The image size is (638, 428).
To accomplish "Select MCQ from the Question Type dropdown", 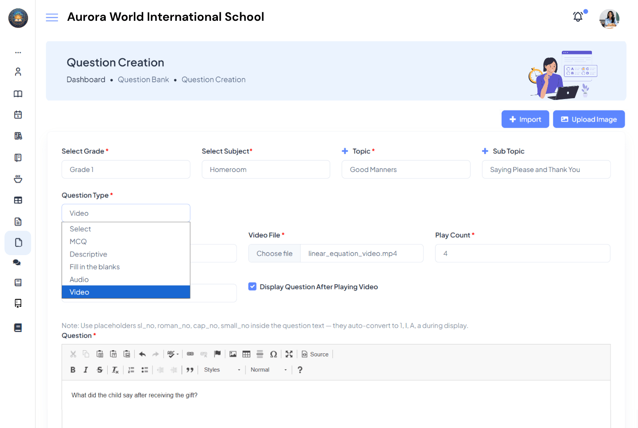I will 78,241.
